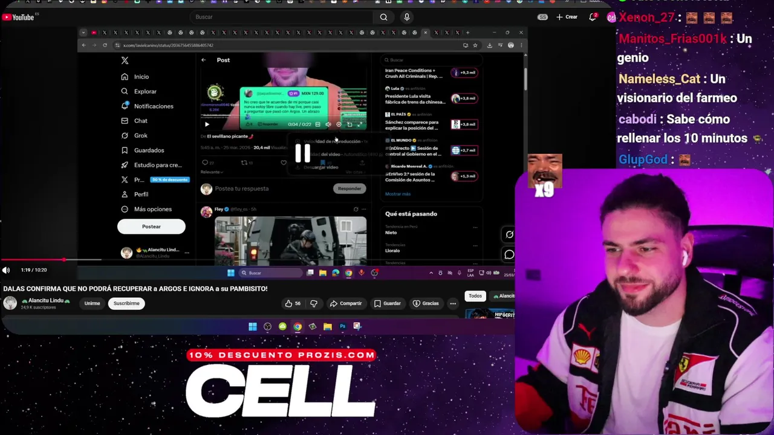This screenshot has height=435, width=774.
Task: Click the Mostrar más link
Action: [398, 194]
